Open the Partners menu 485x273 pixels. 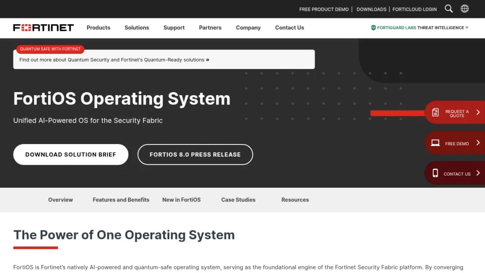210,27
